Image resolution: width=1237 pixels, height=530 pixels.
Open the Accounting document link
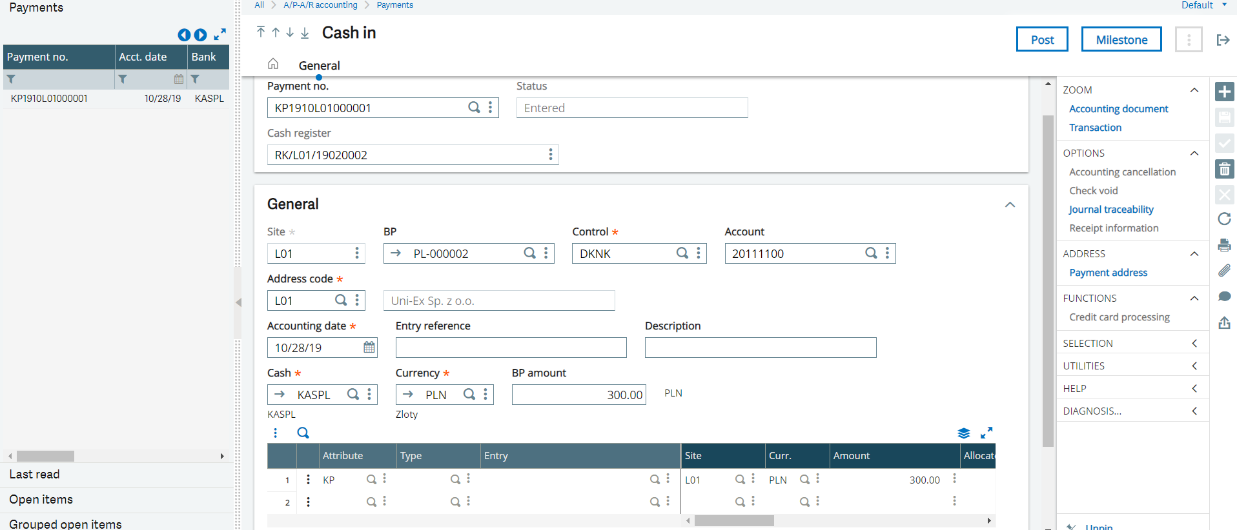tap(1118, 109)
